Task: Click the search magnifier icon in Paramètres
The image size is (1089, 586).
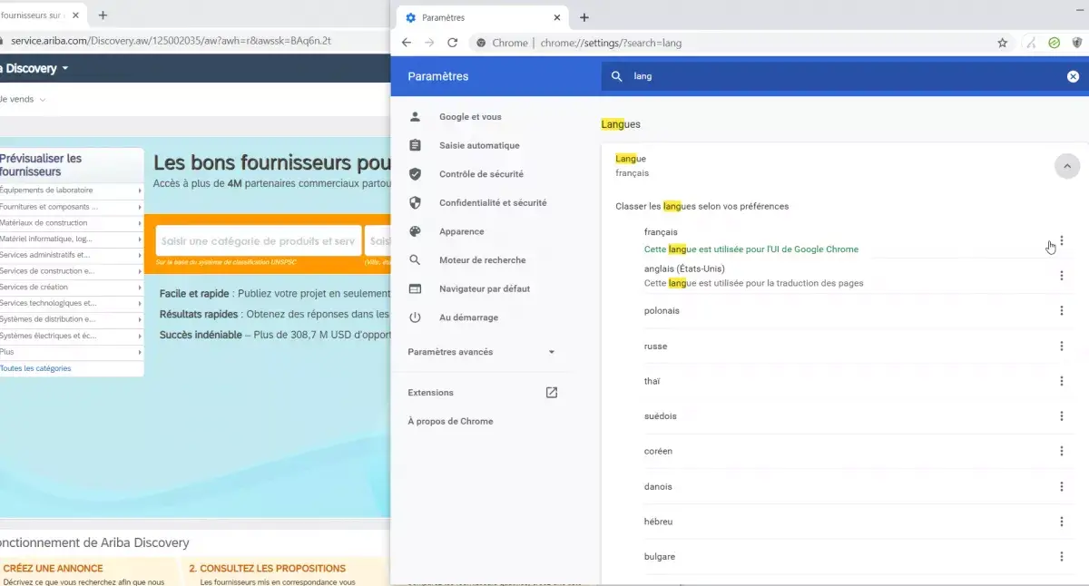Action: [x=617, y=77]
